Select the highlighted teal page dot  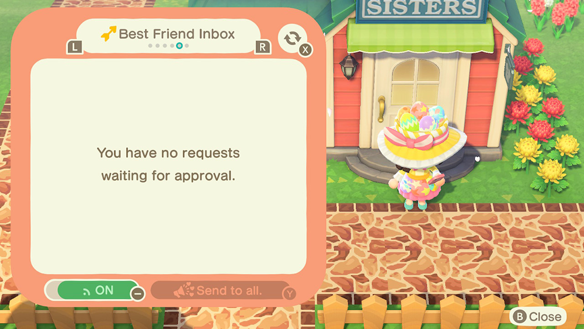[x=179, y=46]
